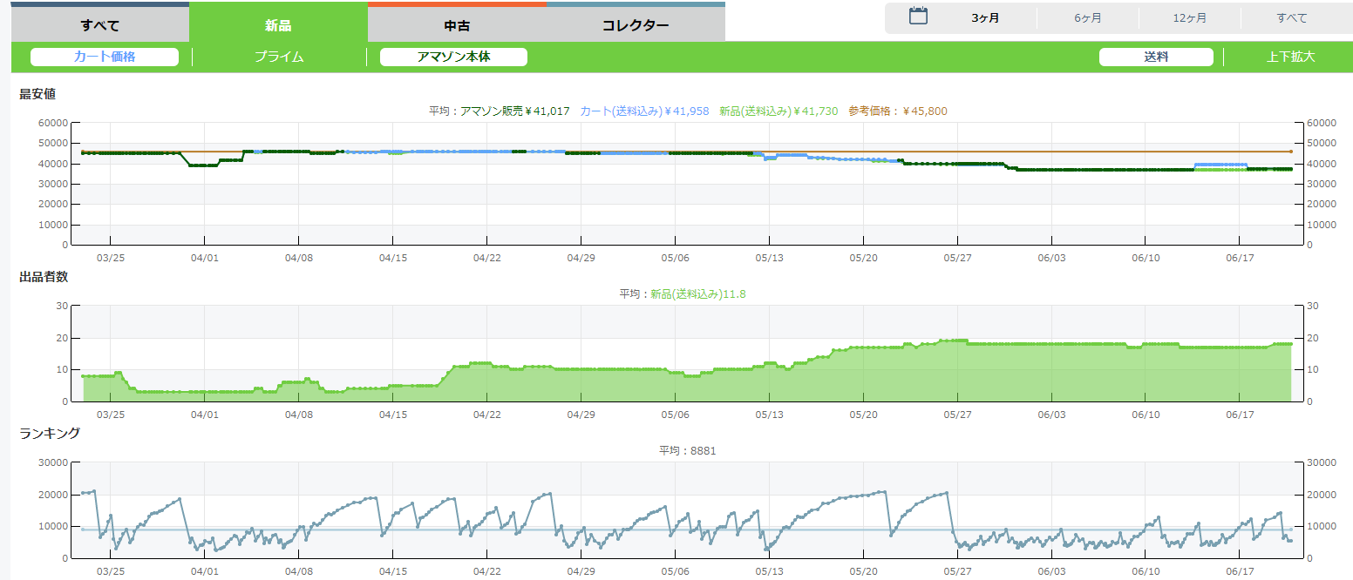
Task: Toggle the アマゾン本体 filter
Action: [453, 57]
